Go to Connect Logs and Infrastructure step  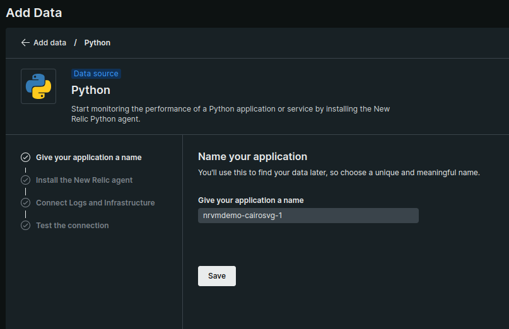tap(95, 203)
